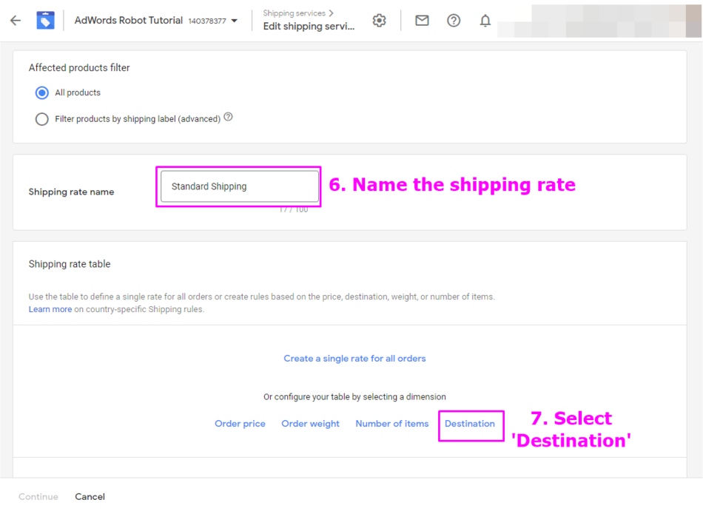The width and height of the screenshot is (703, 511).
Task: Click the Merchant Center logo icon
Action: [46, 21]
